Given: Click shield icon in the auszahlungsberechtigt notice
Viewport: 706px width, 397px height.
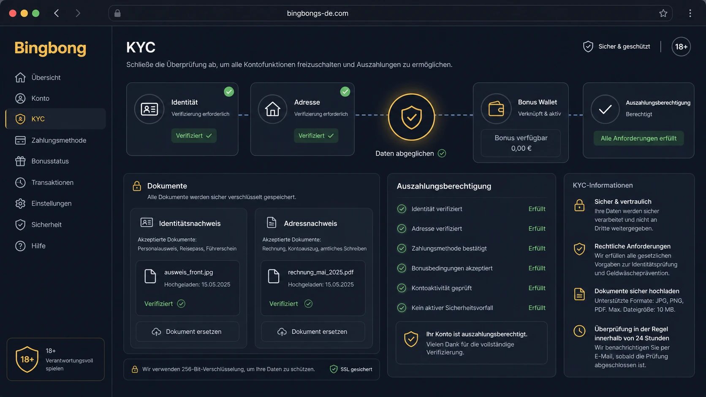Looking at the screenshot, I should pyautogui.click(x=411, y=339).
